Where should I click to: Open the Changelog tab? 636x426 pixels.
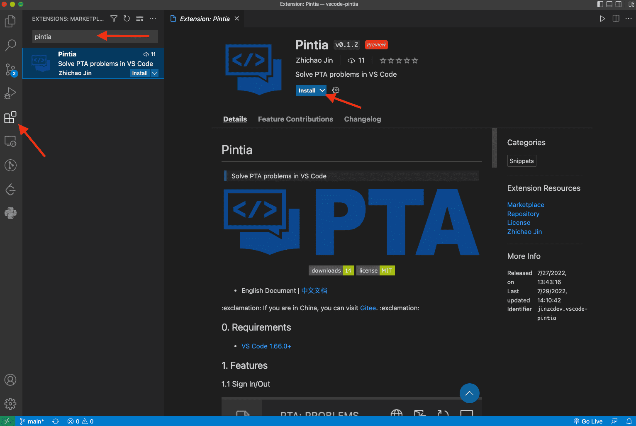[362, 119]
